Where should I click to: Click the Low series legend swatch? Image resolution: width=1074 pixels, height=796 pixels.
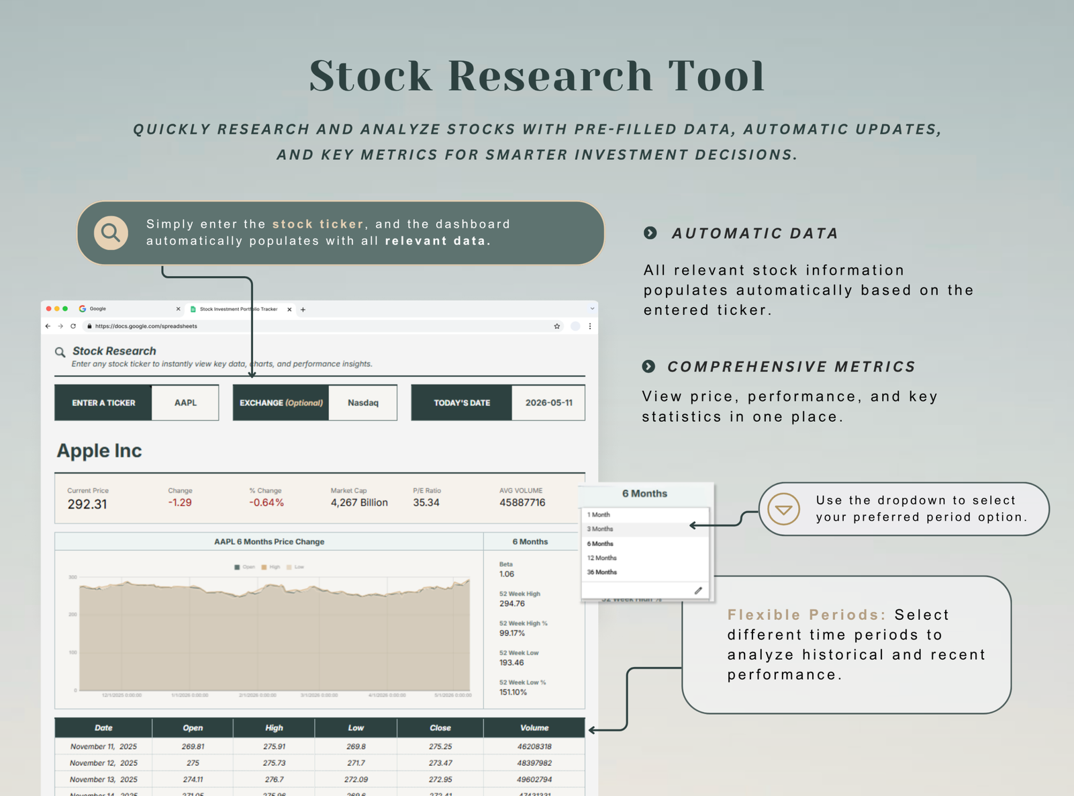[289, 567]
